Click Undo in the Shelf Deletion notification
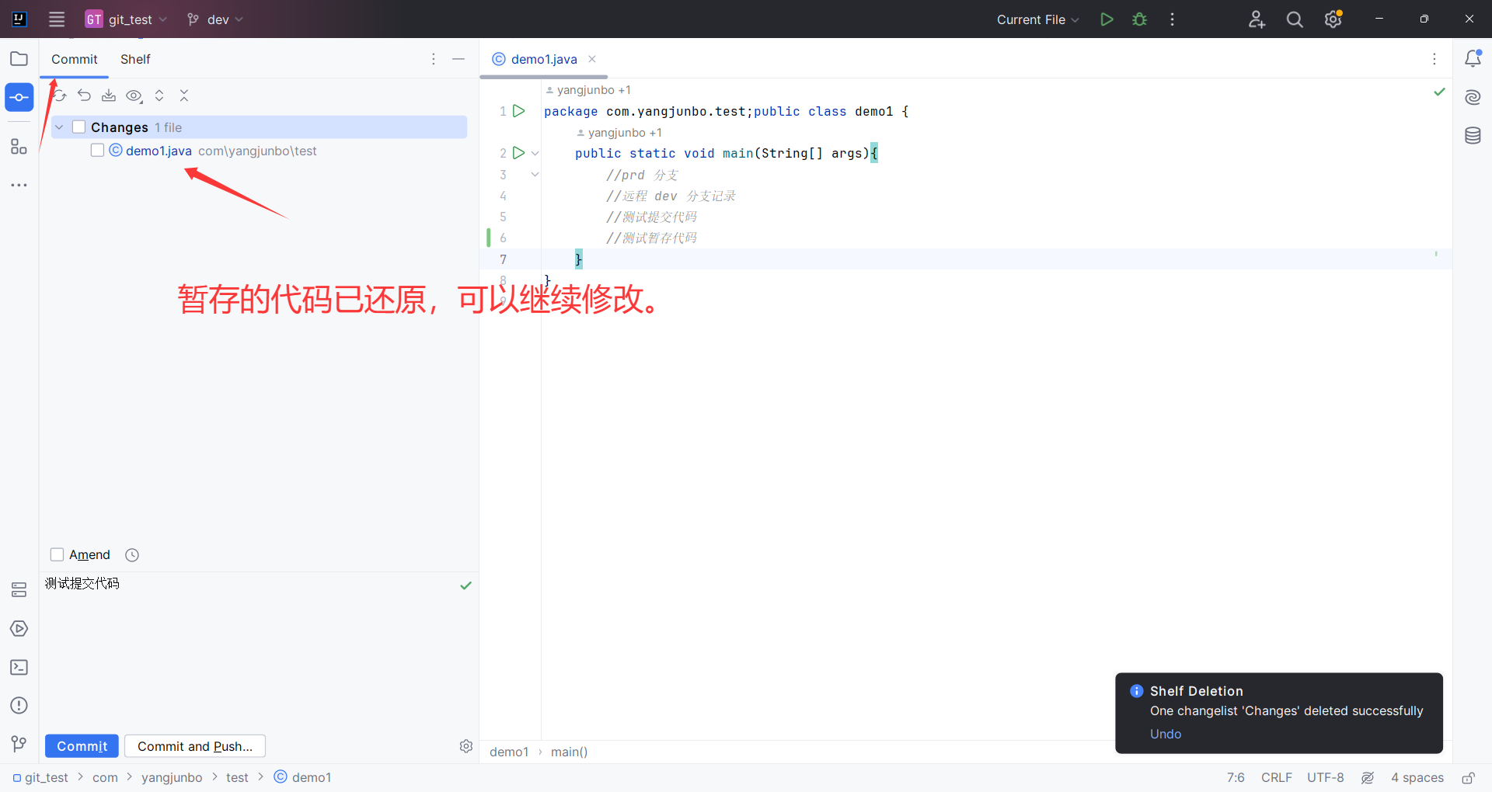The image size is (1492, 792). (1165, 734)
